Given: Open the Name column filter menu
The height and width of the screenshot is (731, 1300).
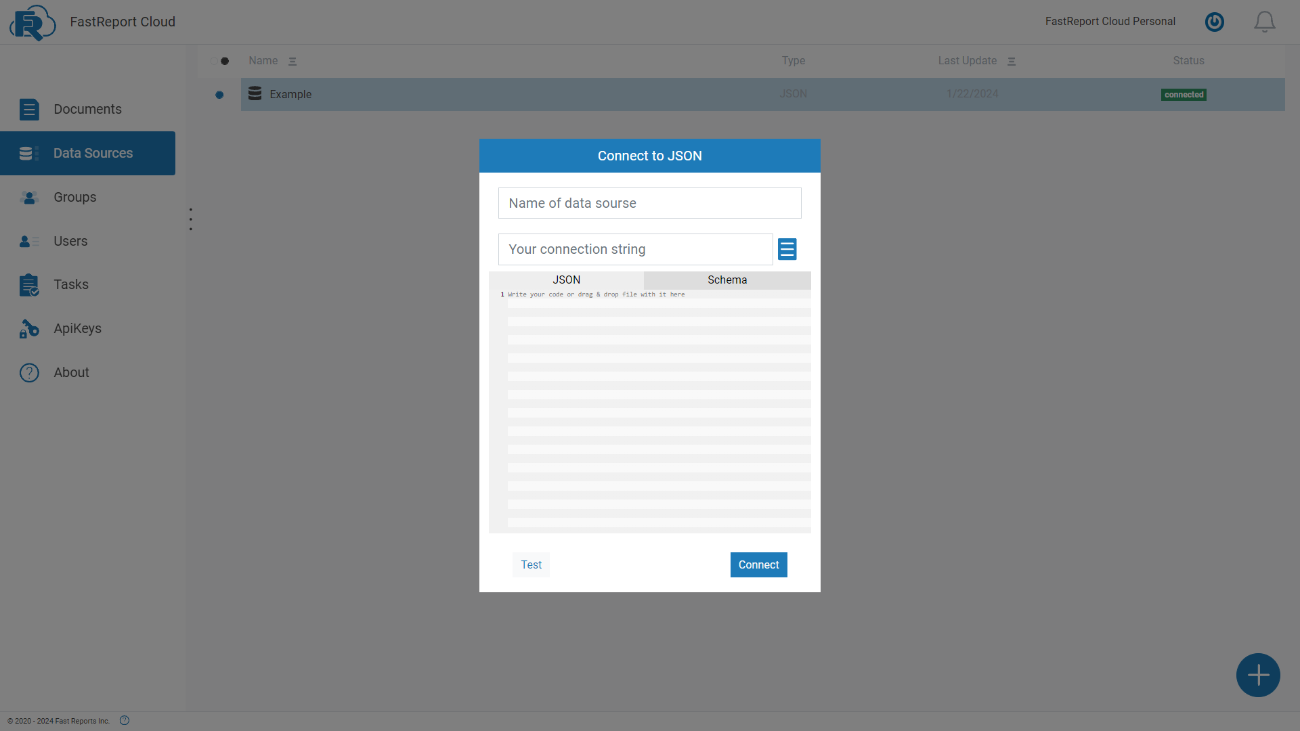Looking at the screenshot, I should (293, 61).
